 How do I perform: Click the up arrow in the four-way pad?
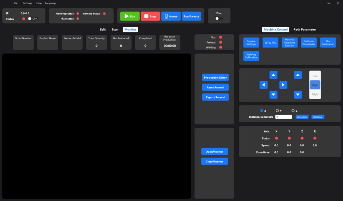pyautogui.click(x=274, y=75)
